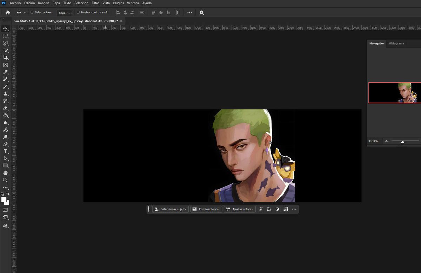Click the generative fill sparkle icon in contextual bar
Screen dimensions: 421x273
point(261,209)
